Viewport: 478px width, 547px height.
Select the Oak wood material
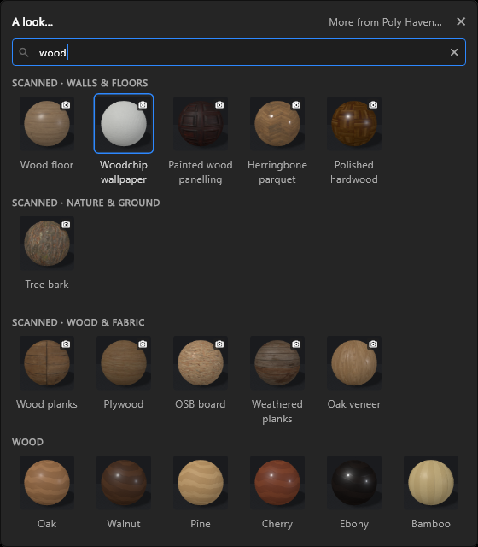click(x=47, y=482)
